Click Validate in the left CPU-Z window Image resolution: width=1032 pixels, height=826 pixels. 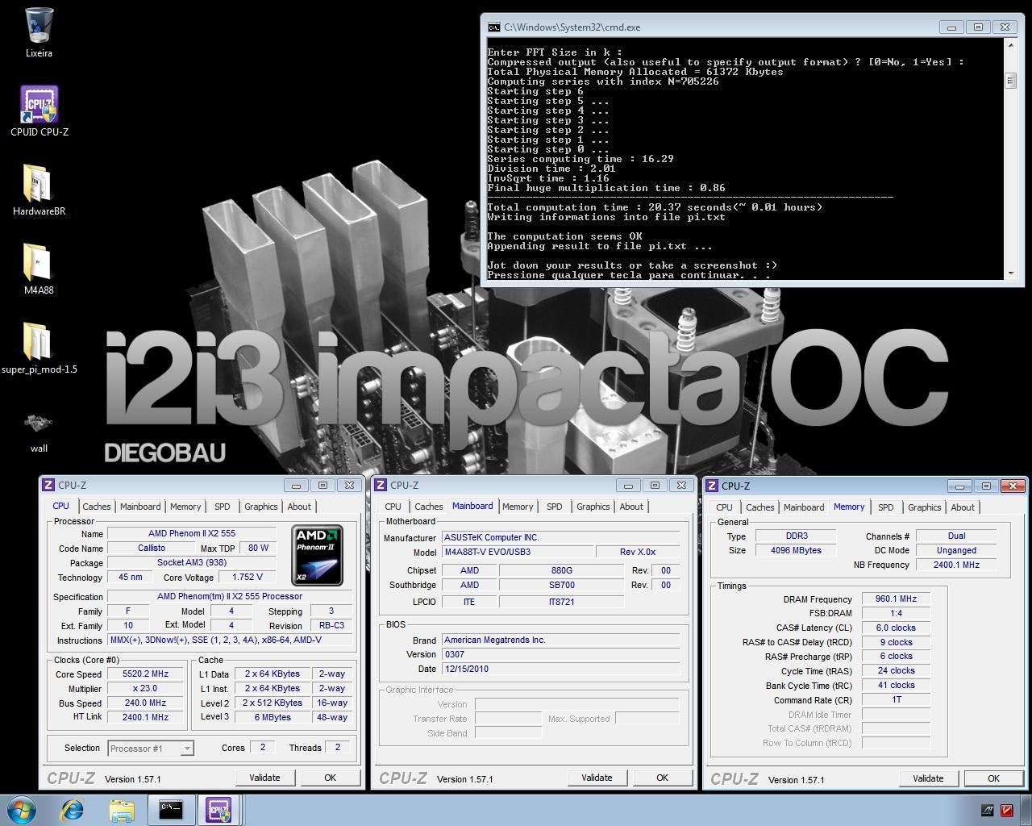point(264,778)
